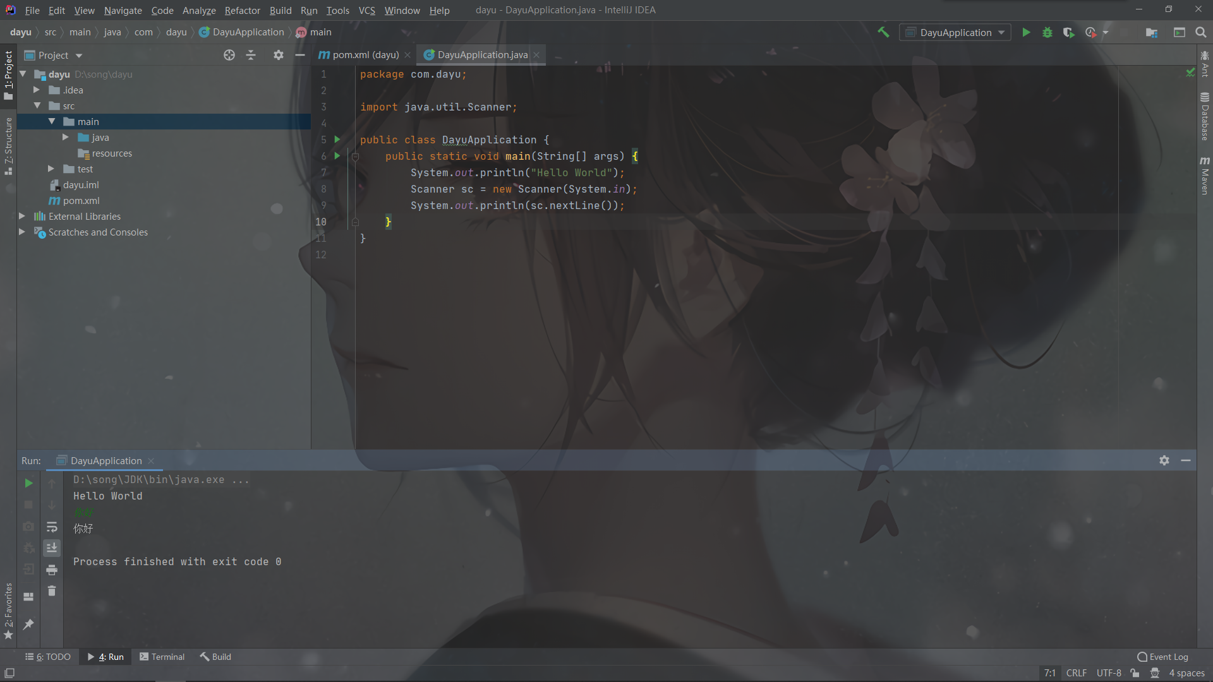
Task: Click gutter run arrow beside main method
Action: tap(337, 155)
